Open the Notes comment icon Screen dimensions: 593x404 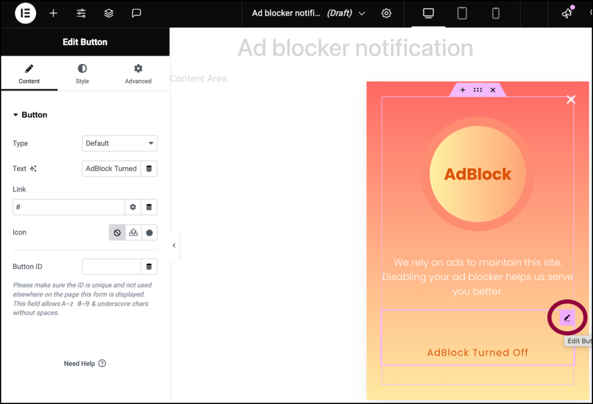pos(136,13)
